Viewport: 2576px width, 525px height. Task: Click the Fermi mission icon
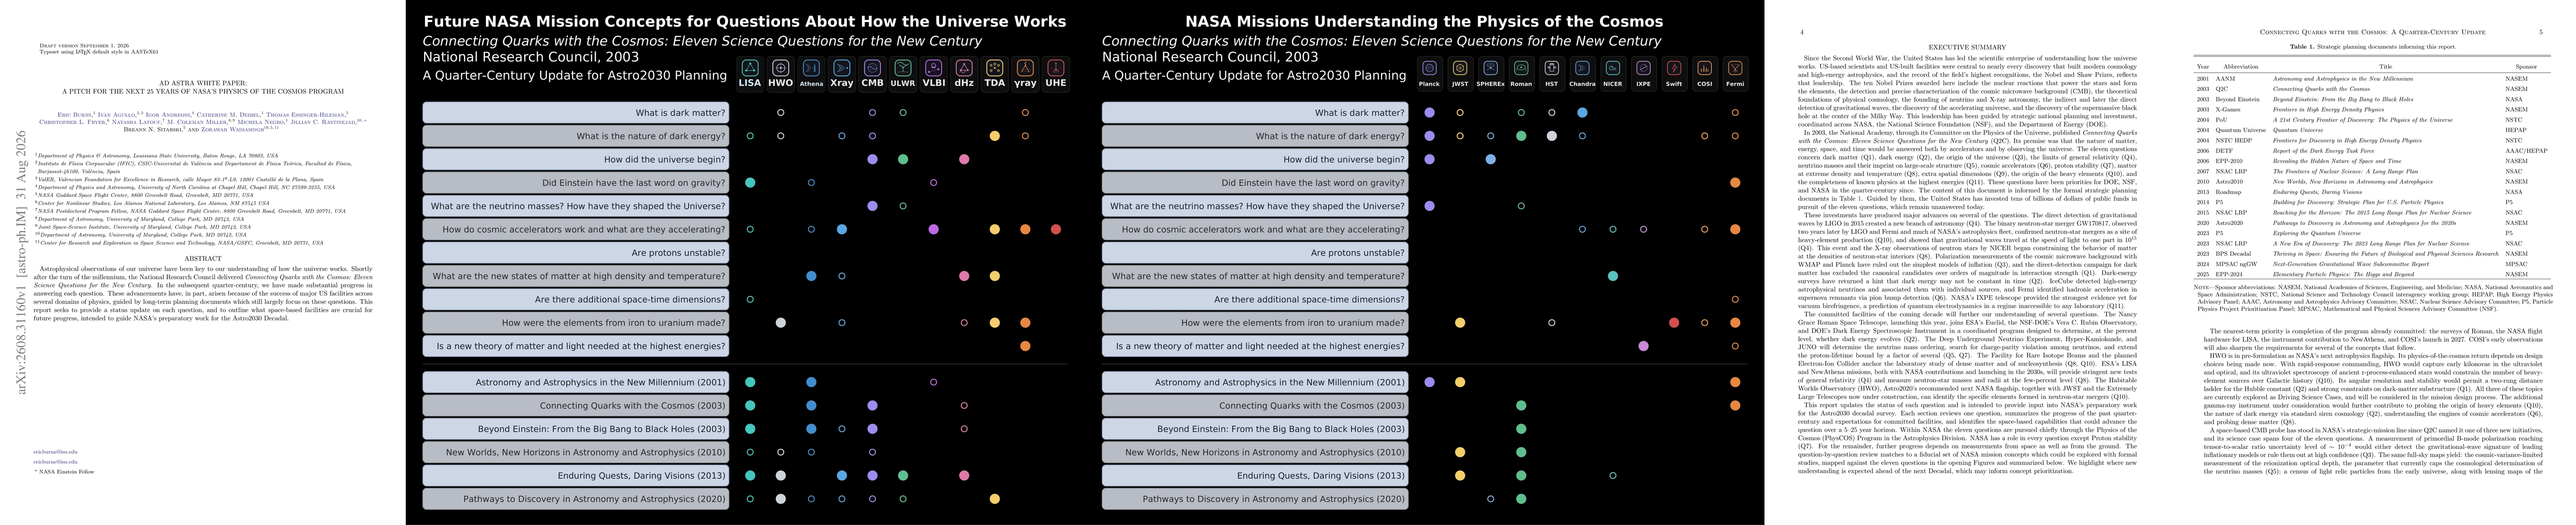1735,68
